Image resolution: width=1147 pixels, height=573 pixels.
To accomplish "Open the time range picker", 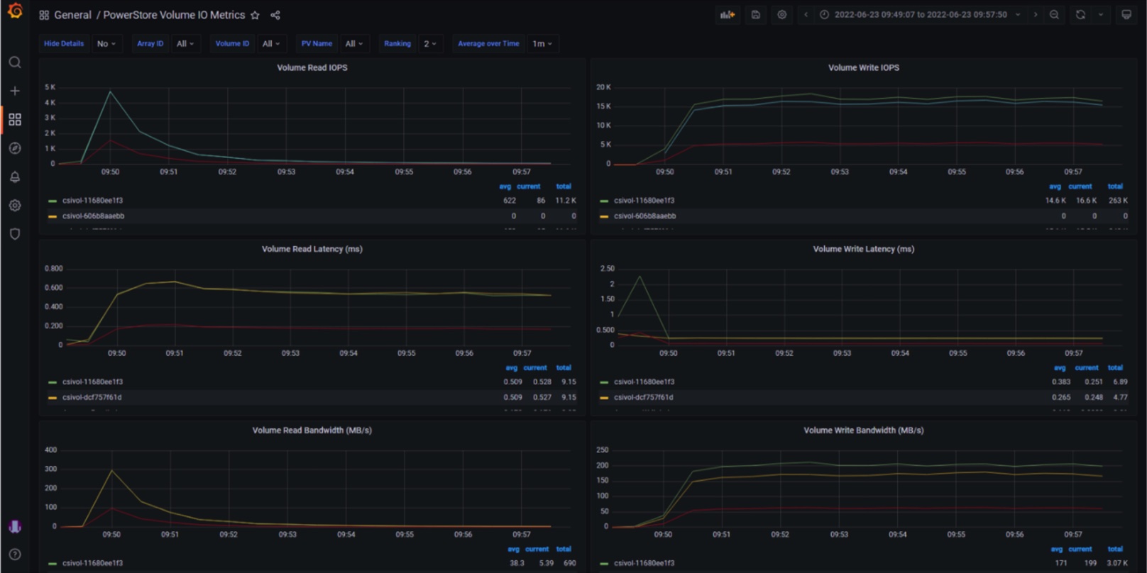I will click(x=921, y=14).
